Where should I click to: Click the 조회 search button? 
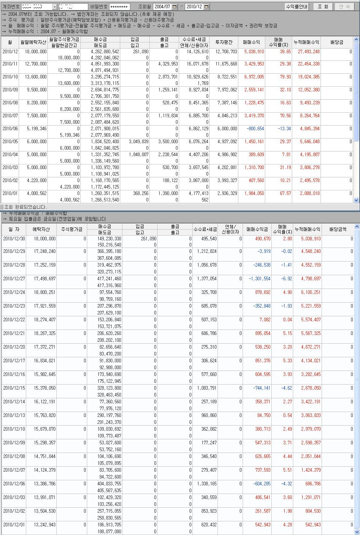pyautogui.click(x=323, y=7)
